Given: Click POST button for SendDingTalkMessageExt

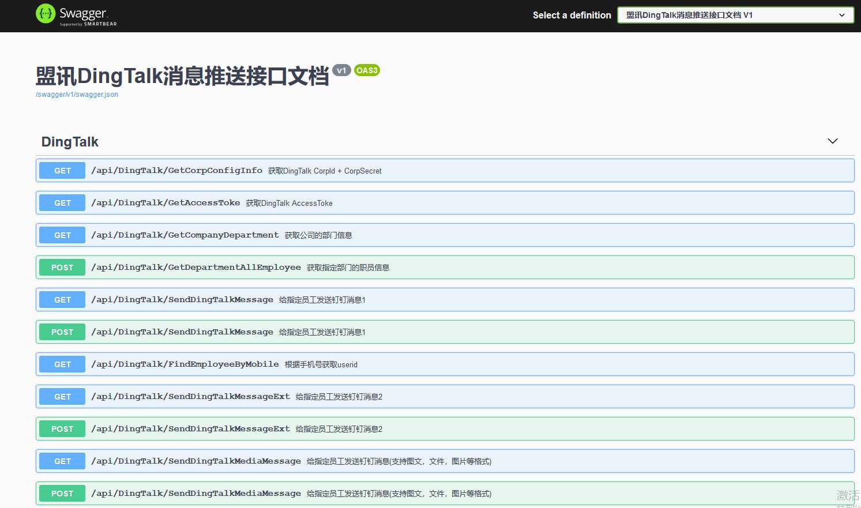Looking at the screenshot, I should click(62, 429).
